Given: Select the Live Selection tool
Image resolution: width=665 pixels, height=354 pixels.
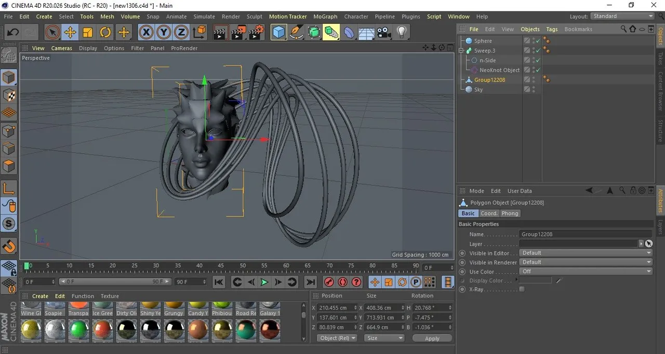Looking at the screenshot, I should click(x=52, y=32).
